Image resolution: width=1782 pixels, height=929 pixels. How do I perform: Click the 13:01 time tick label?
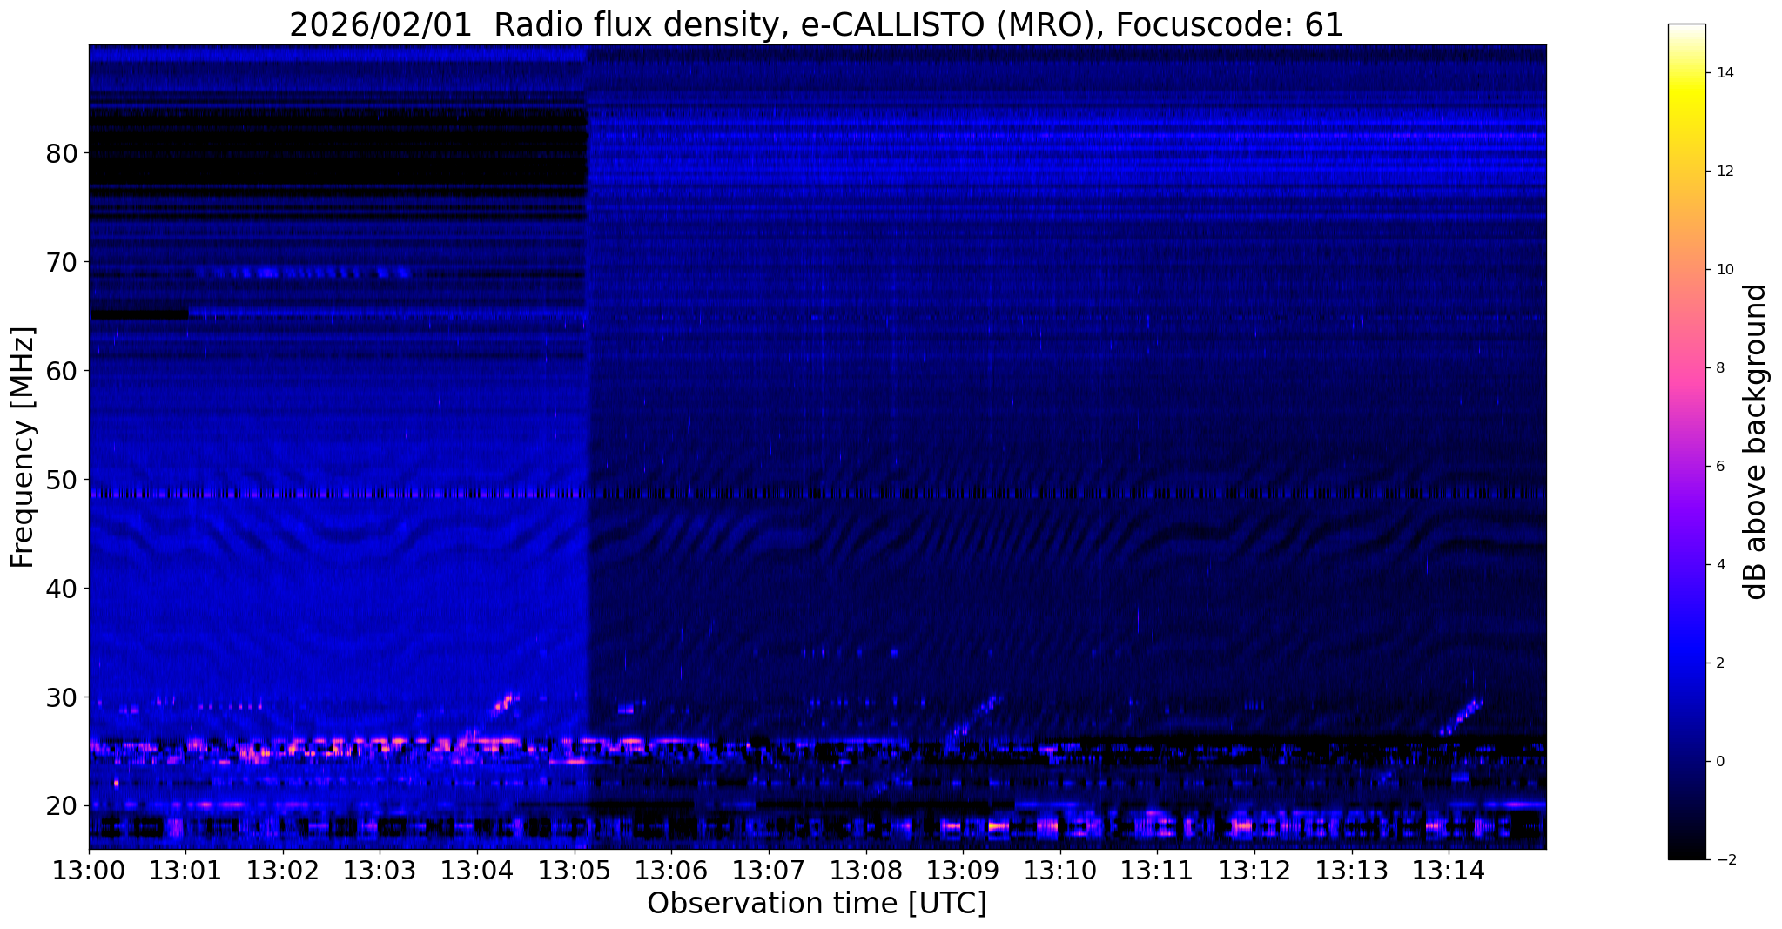(185, 871)
